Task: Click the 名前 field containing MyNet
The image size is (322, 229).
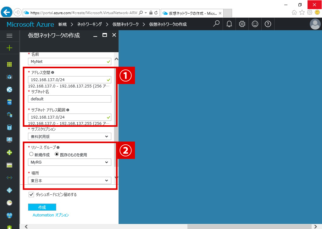Action: coord(69,62)
